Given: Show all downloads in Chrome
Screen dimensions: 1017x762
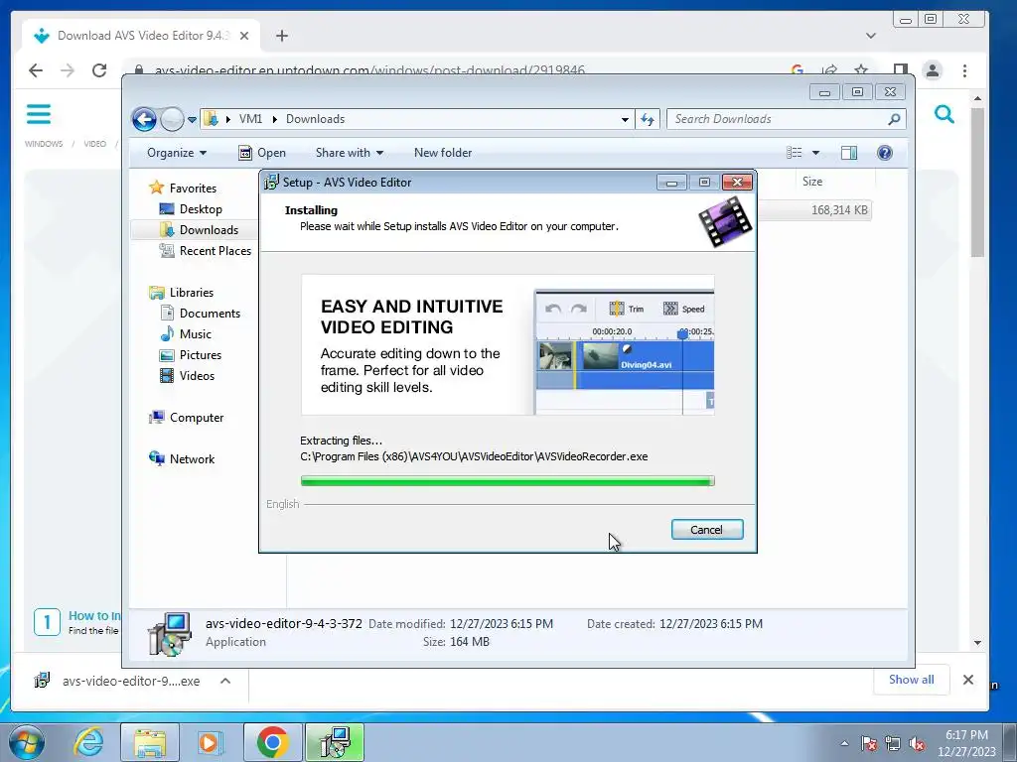Looking at the screenshot, I should (x=911, y=679).
